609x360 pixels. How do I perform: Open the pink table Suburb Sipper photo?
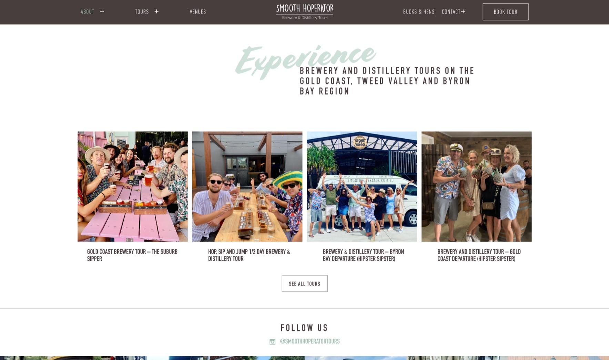click(133, 187)
